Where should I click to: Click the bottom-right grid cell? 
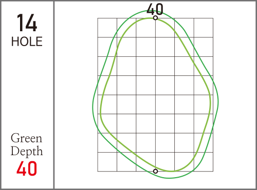tap(204, 162)
